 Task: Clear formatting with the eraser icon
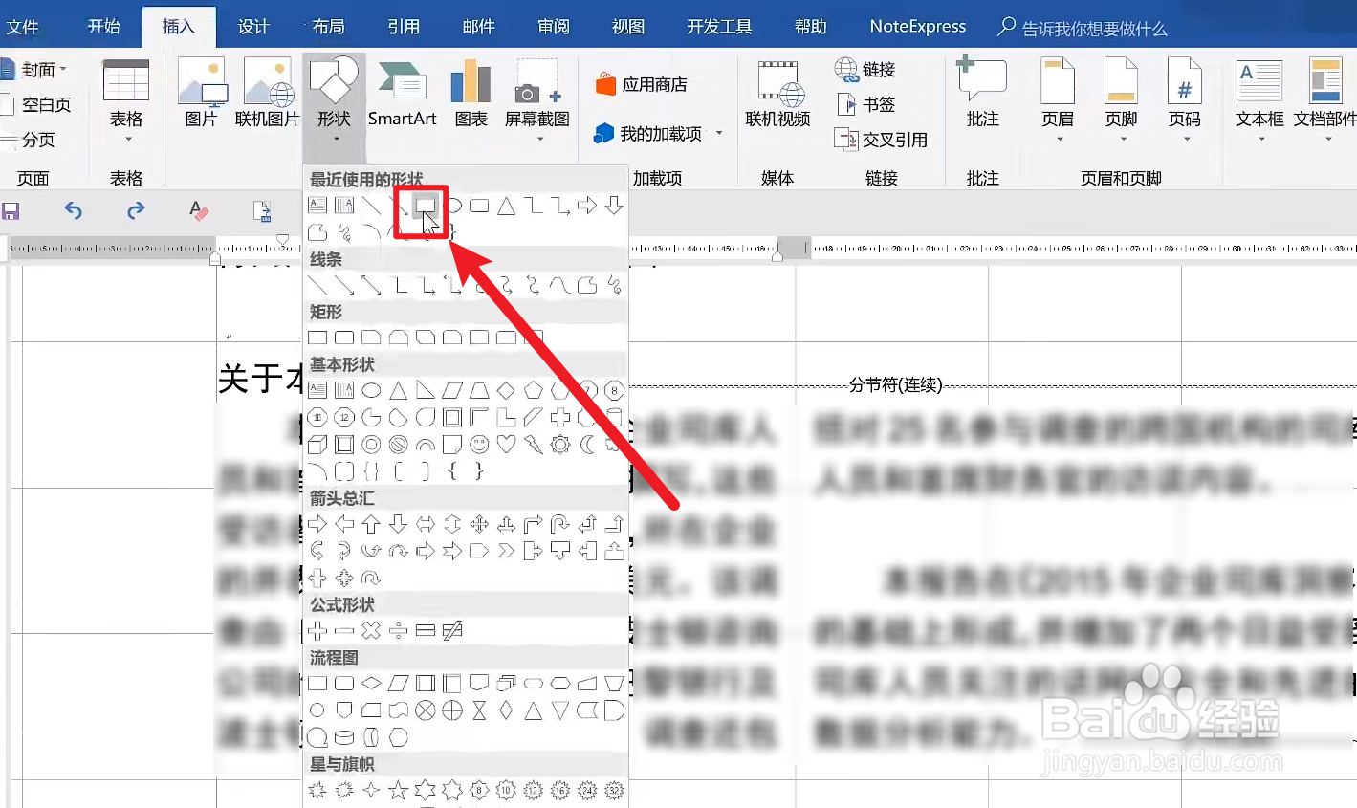tap(198, 210)
